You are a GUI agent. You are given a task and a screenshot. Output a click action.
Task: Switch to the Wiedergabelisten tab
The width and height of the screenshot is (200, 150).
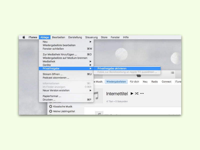click(x=116, y=82)
